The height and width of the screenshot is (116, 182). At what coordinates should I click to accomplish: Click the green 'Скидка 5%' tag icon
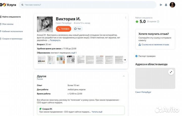[40, 109]
